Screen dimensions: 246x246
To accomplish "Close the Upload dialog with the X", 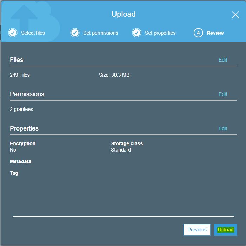I will pos(235,15).
